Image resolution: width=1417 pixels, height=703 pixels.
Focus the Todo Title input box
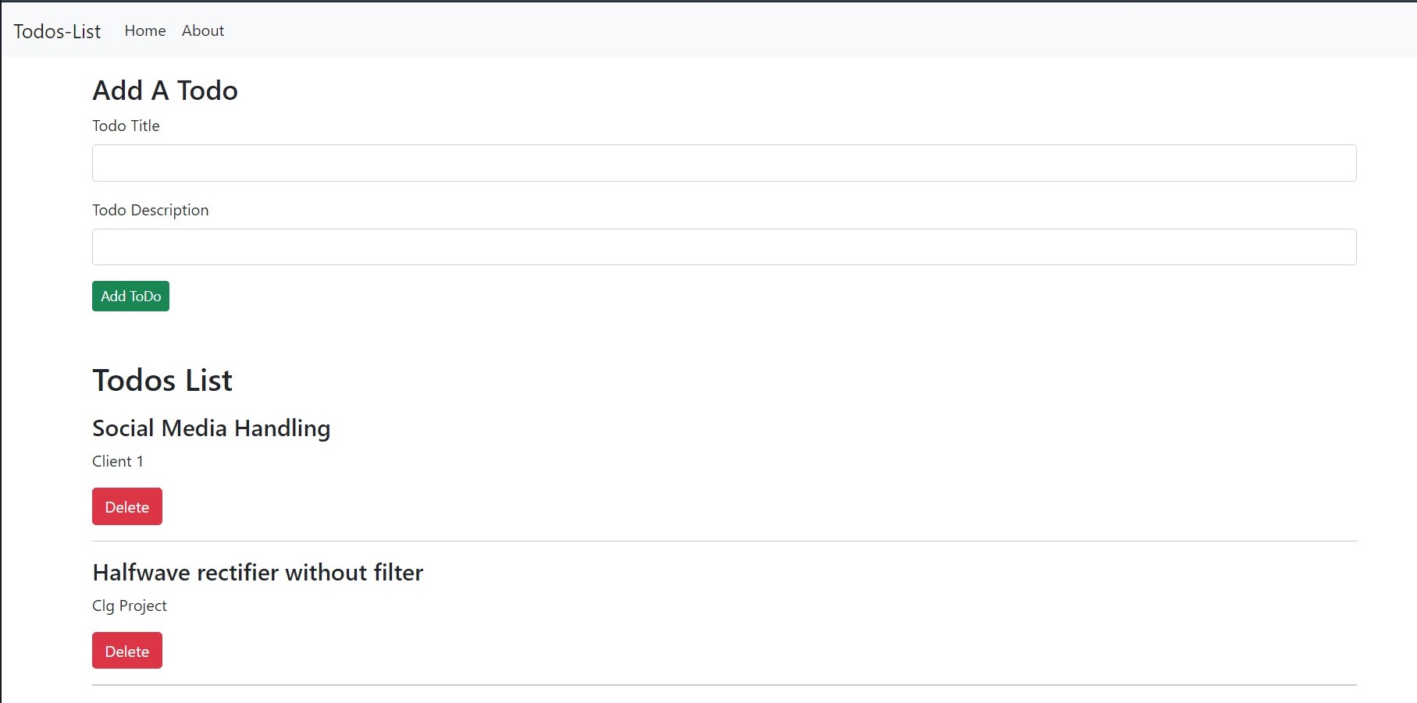724,163
